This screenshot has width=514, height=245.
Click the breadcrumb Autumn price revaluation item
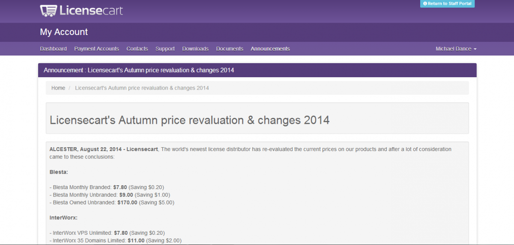coord(142,88)
